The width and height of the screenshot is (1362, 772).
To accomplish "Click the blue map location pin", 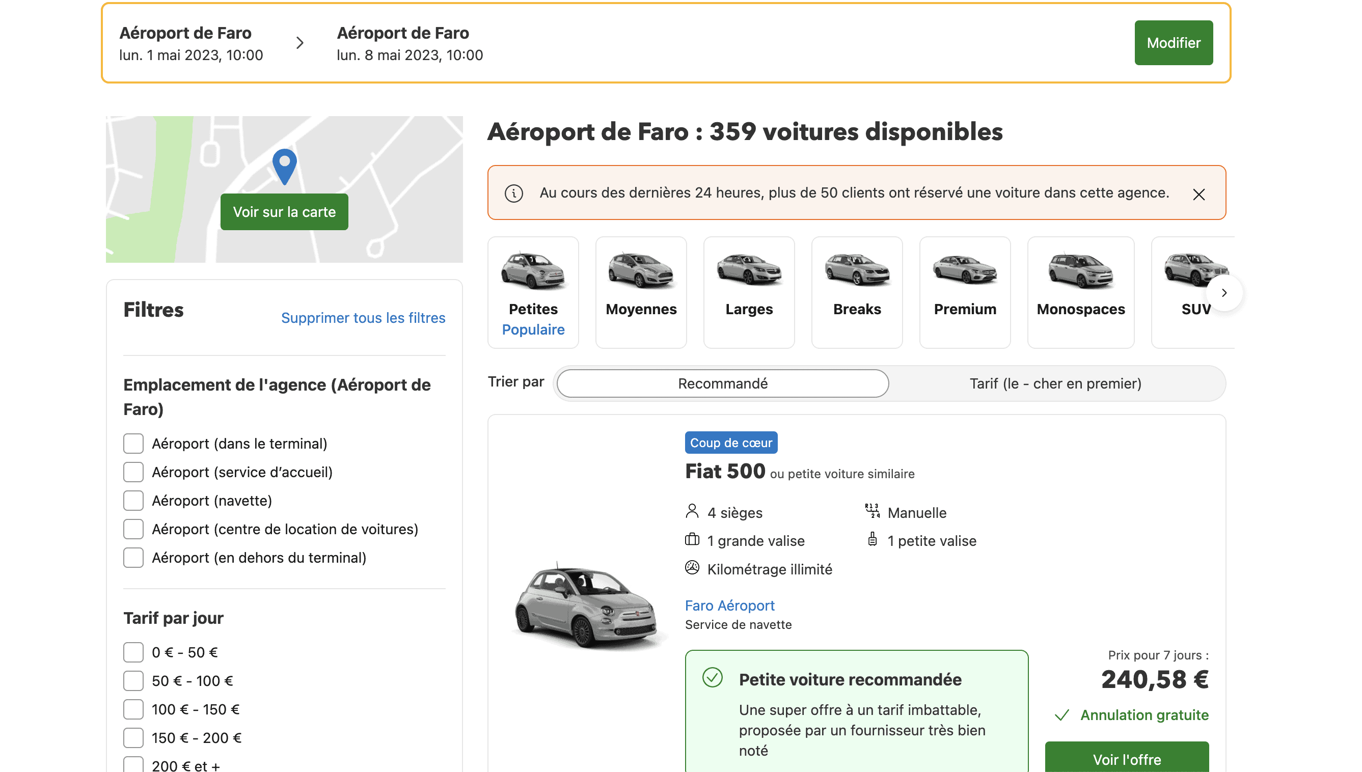I will 284,167.
